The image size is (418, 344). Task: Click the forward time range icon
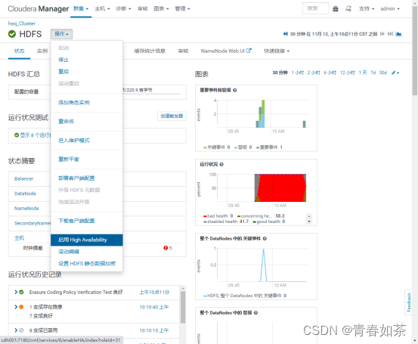click(x=382, y=34)
